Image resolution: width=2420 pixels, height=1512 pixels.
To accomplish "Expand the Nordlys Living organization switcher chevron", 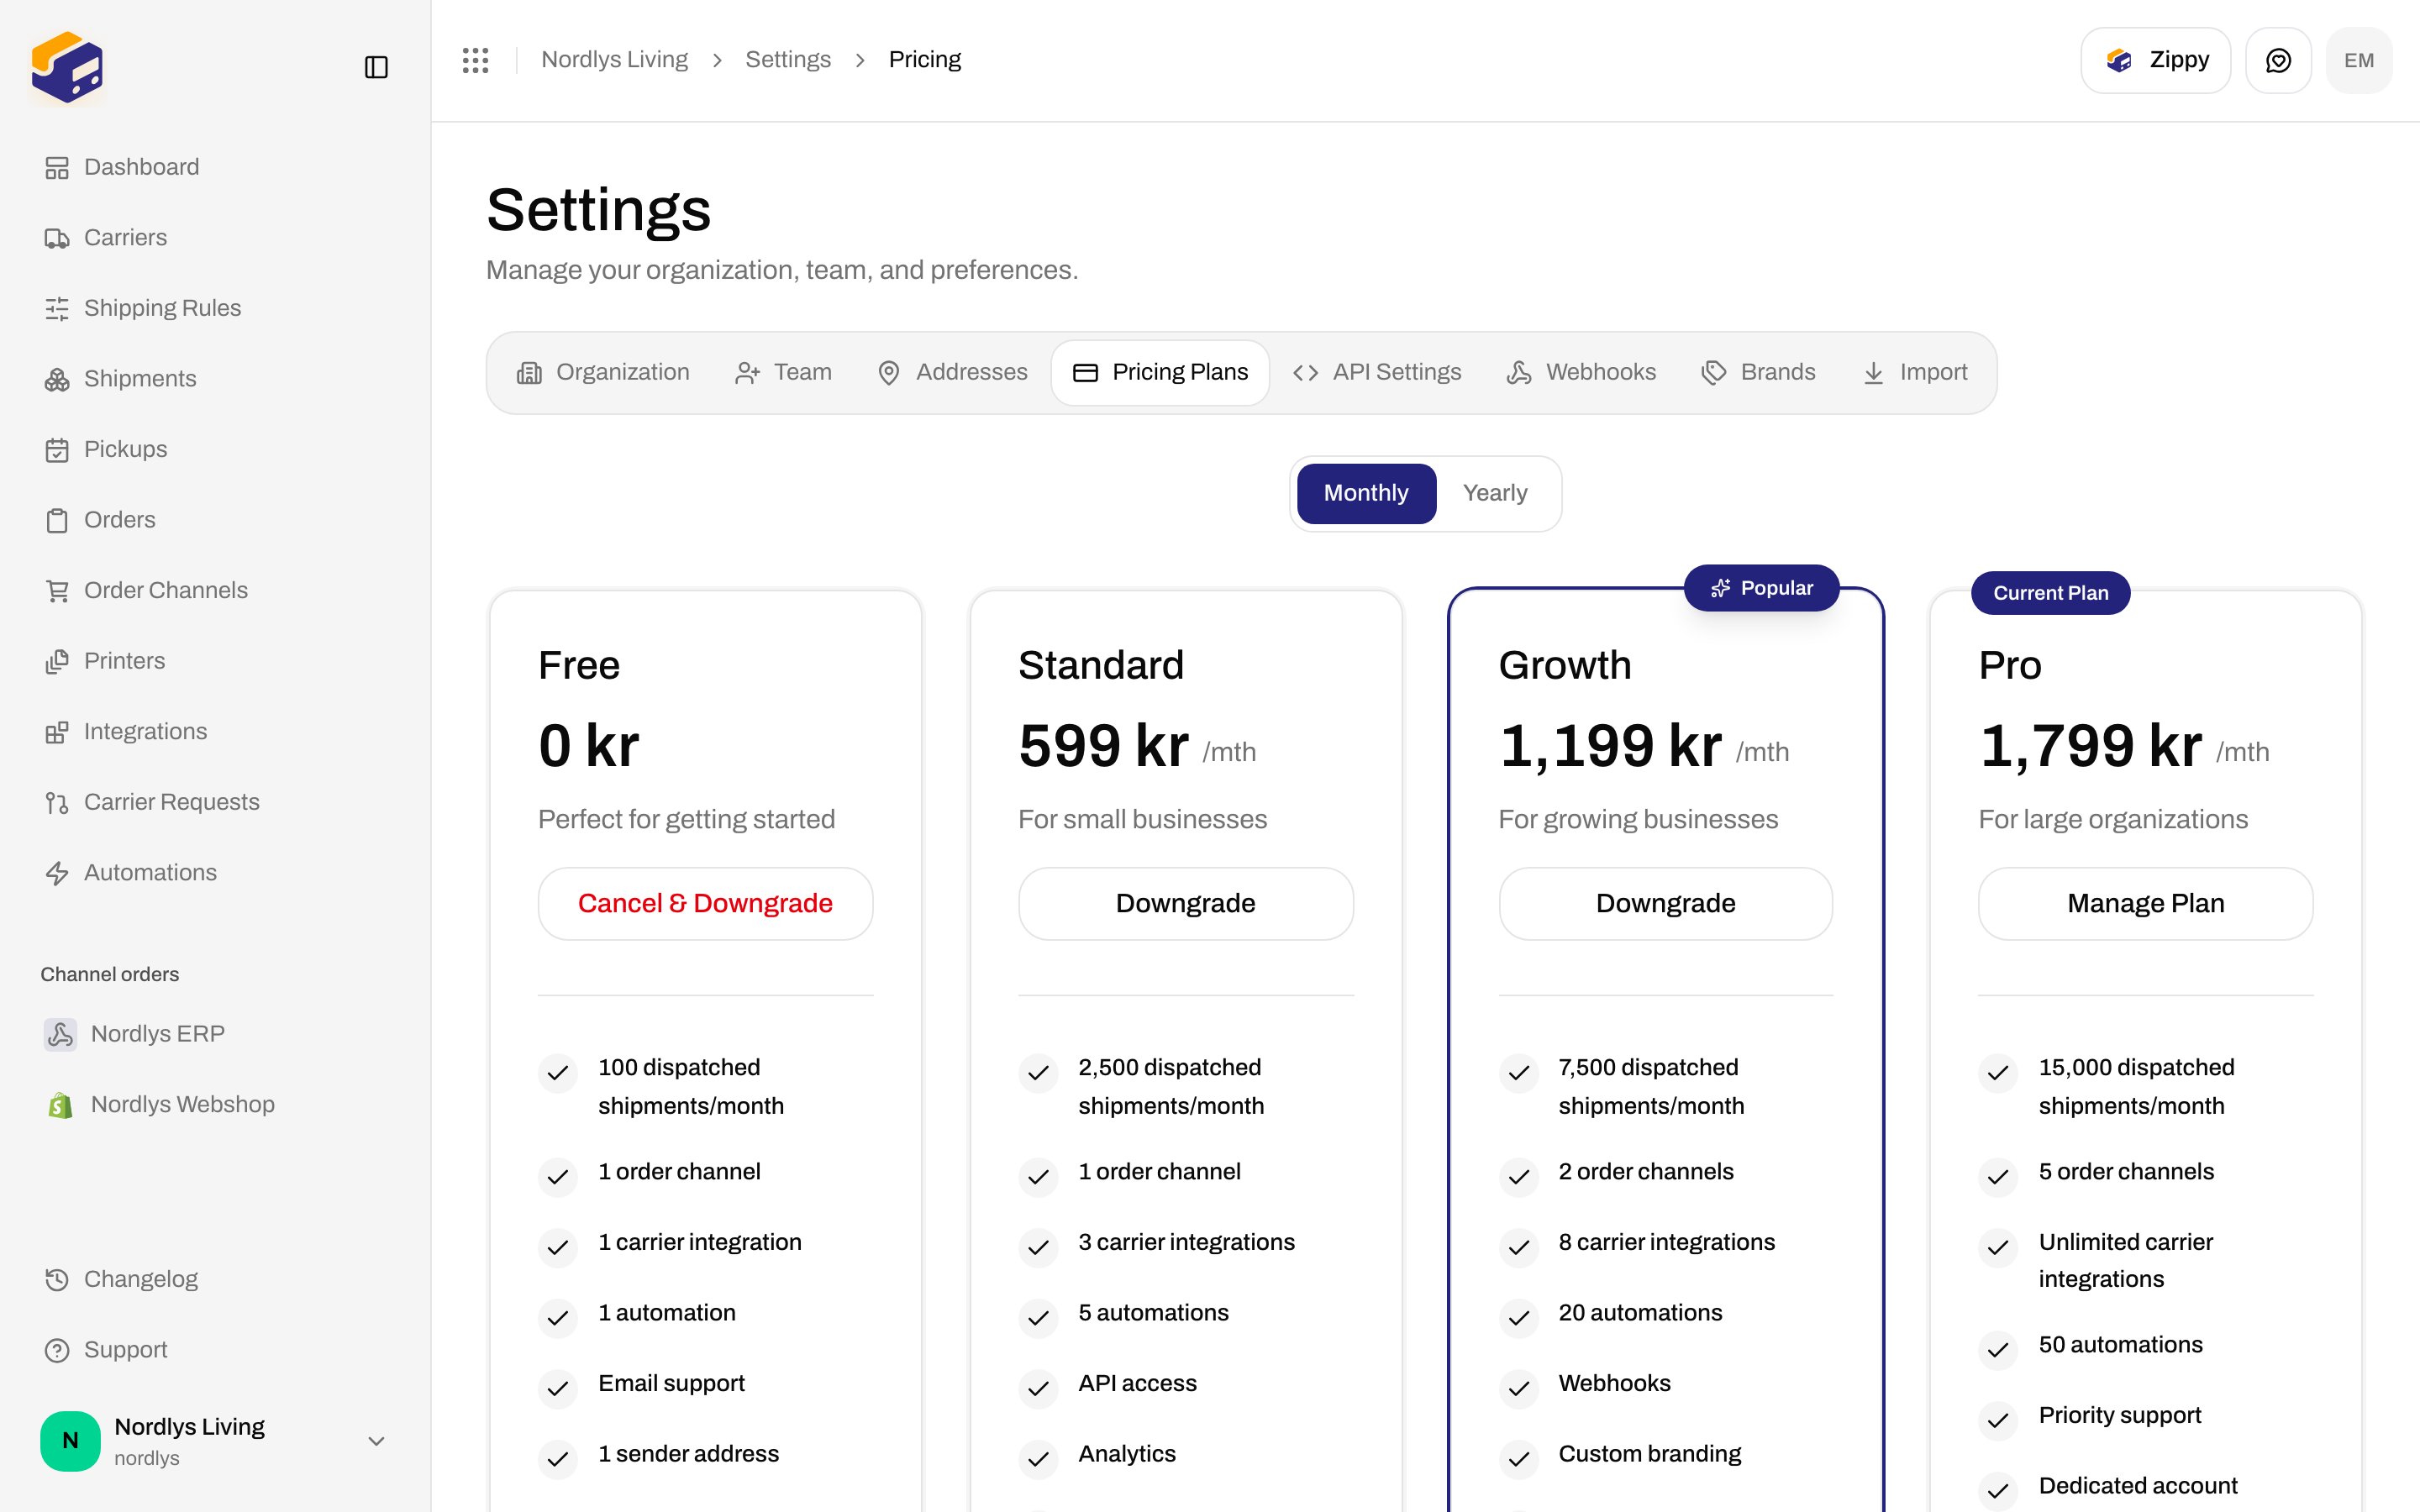I will pos(376,1441).
